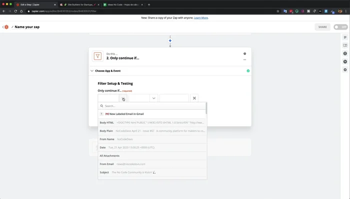Select the Body Plain field
Viewport: 350px width, 199px height.
tap(152, 131)
